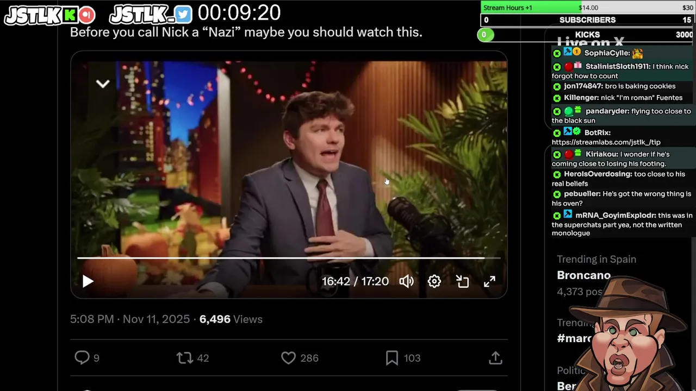Switch video to picture-in-picture mode
Viewport: 696px width, 391px height.
pyautogui.click(x=462, y=281)
